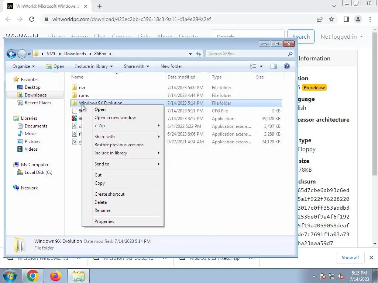Open Pictures library in navigation pane
This screenshot has height=283, width=378.
32,141
